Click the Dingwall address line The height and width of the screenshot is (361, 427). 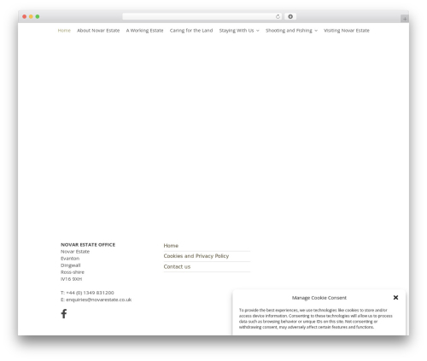(71, 265)
